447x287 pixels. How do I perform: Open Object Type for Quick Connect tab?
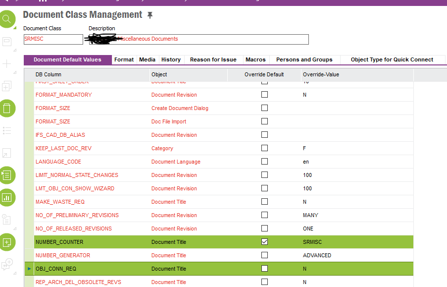pos(392,59)
